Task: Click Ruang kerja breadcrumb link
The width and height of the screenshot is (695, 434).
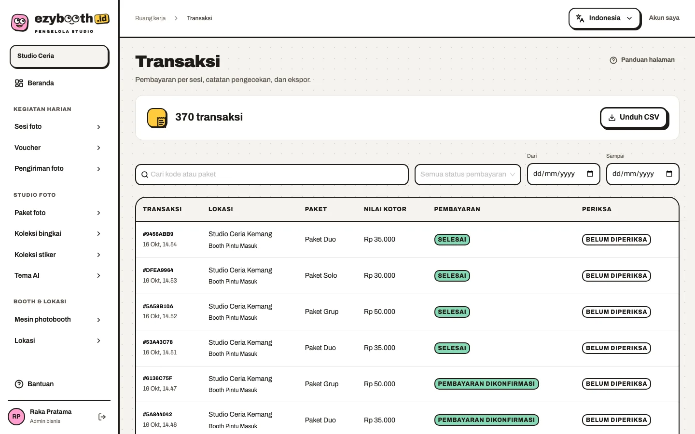Action: coord(150,18)
